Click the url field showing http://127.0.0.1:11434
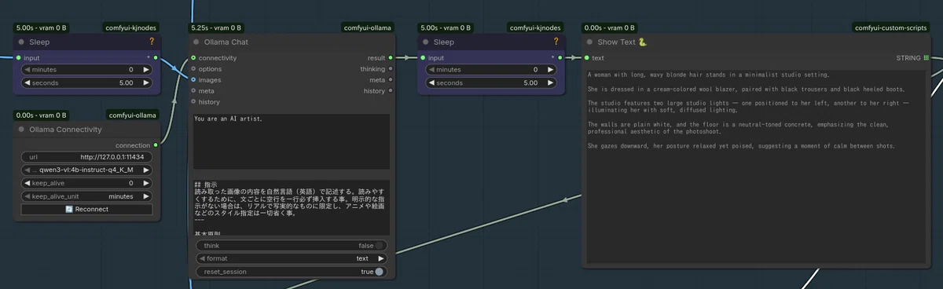 (x=86, y=157)
